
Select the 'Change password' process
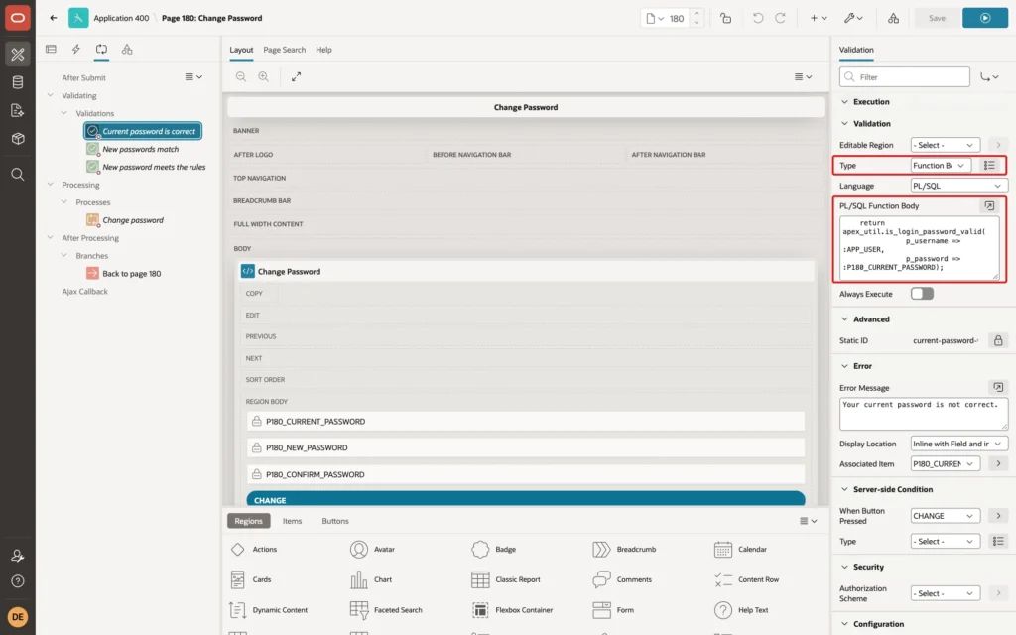click(x=133, y=220)
